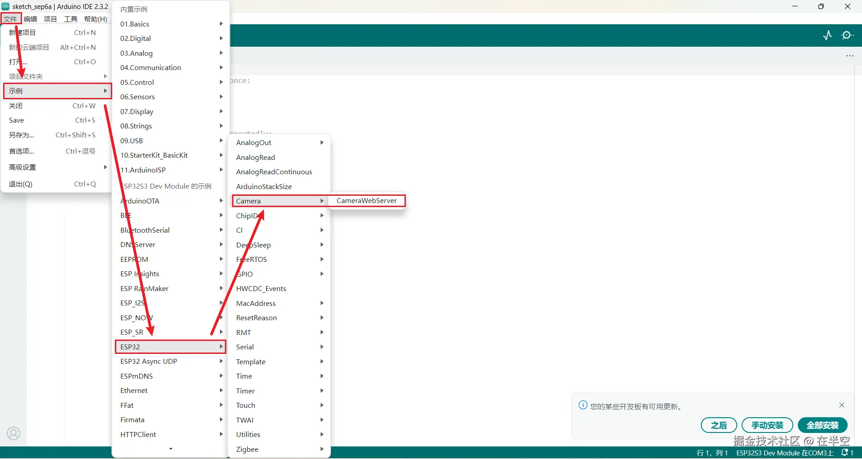Open the 帮助(H) menu
Image resolution: width=862 pixels, height=459 pixels.
click(x=95, y=18)
